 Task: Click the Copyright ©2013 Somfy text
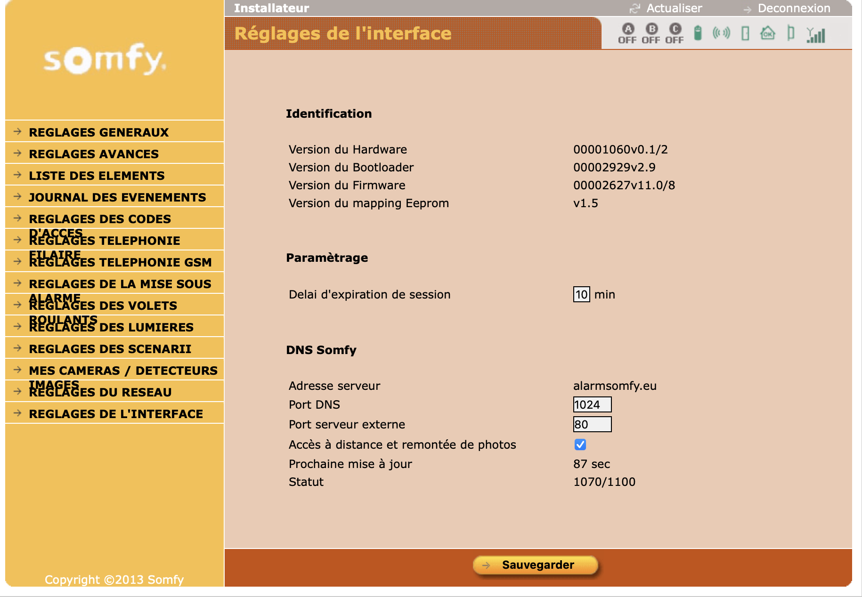114,580
